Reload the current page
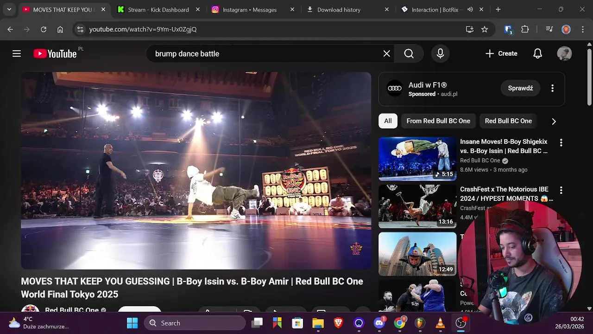The height and width of the screenshot is (334, 593). tap(44, 29)
